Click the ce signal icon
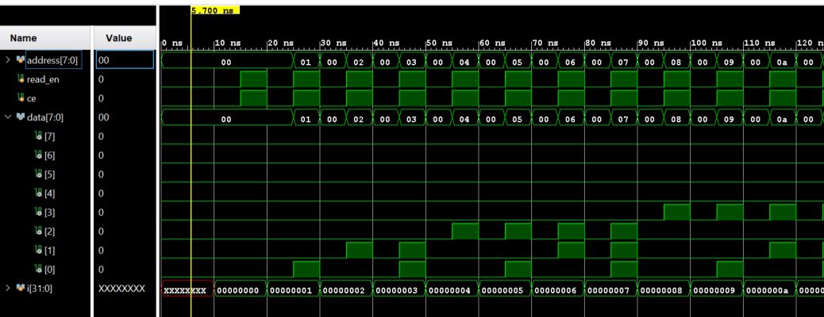The width and height of the screenshot is (824, 317). (x=20, y=98)
